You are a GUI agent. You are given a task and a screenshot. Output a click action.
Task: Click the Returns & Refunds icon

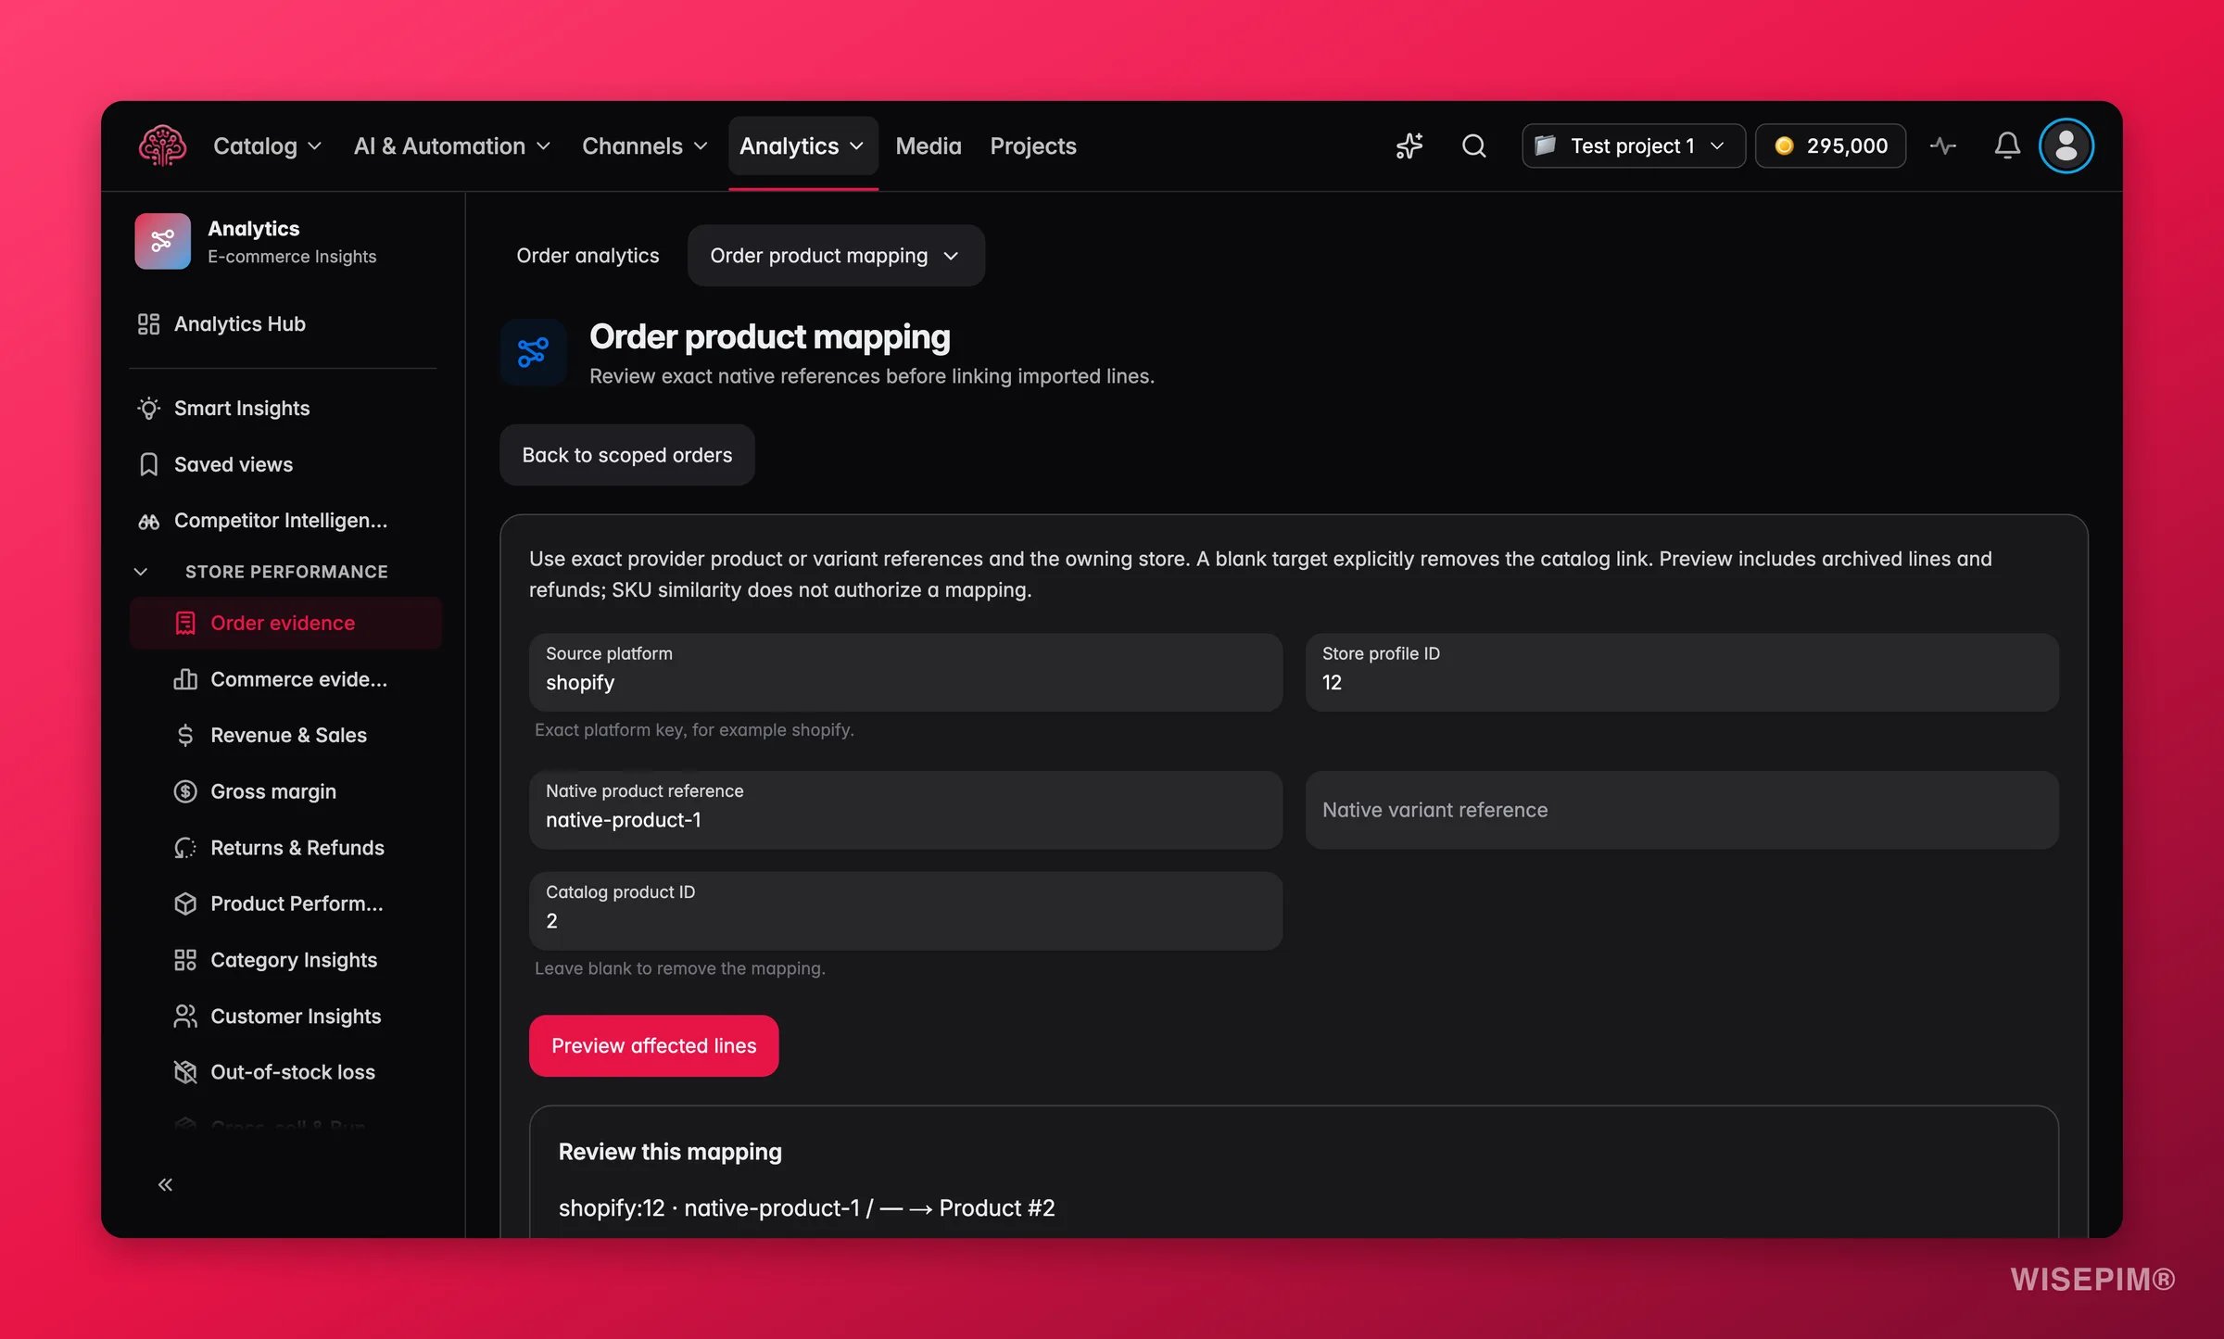click(185, 848)
